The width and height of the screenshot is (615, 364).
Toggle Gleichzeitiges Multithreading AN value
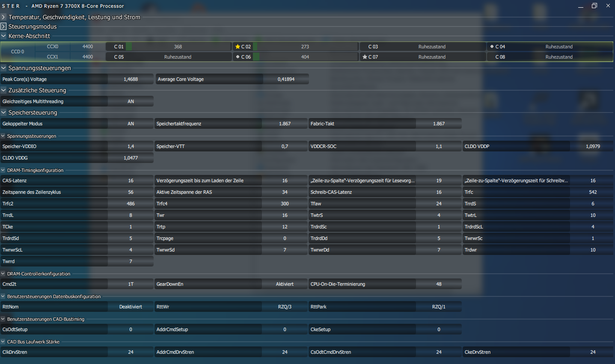click(x=131, y=101)
